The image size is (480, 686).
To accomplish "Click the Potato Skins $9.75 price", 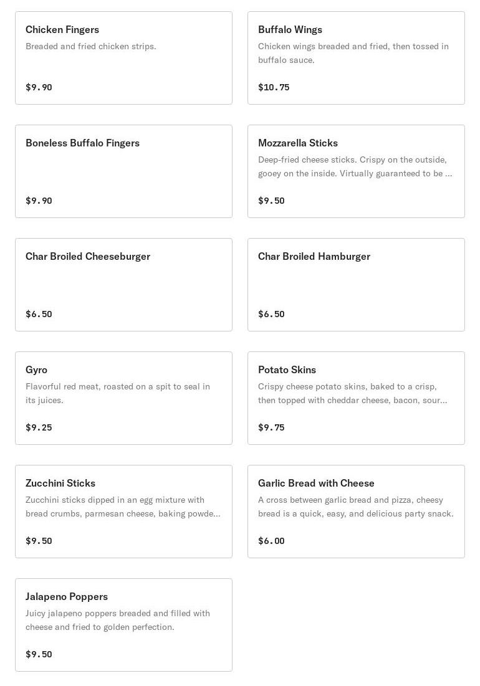I will click(271, 427).
